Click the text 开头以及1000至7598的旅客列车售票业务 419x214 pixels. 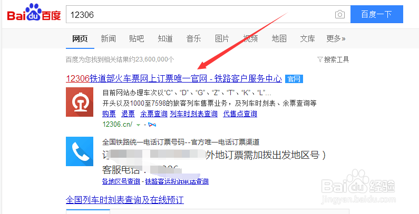point(165,103)
